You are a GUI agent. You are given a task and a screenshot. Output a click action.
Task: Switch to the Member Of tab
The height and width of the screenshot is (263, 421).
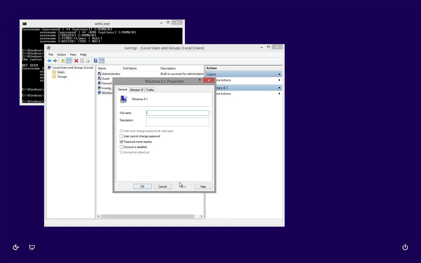[x=137, y=90]
